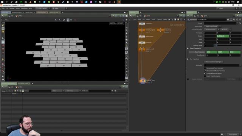Toggle Recompute Affected Normals checkbox

pos(205,71)
